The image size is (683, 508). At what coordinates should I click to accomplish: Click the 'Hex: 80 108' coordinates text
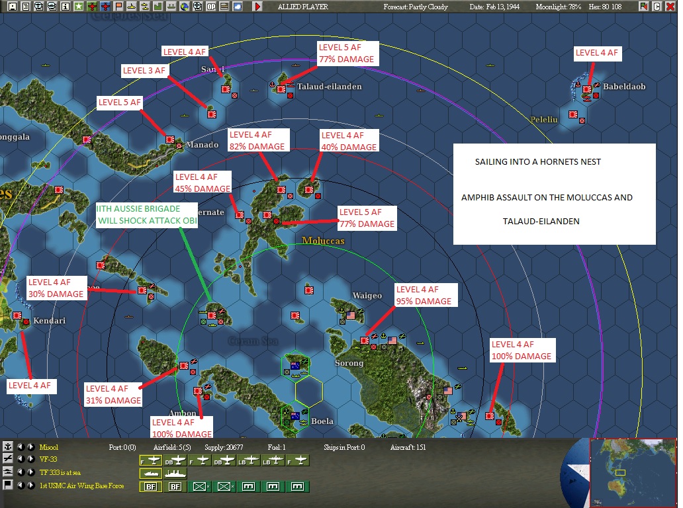(605, 7)
